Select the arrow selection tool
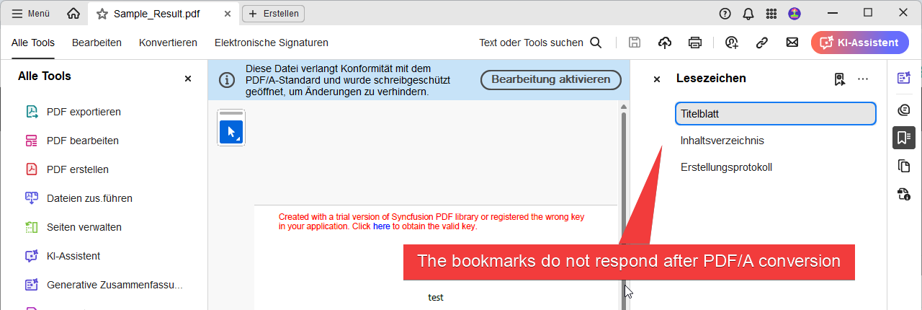The height and width of the screenshot is (310, 922). (x=231, y=132)
